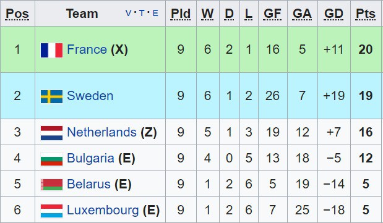Click the V view template link
This screenshot has width=383, height=223.
[x=128, y=13]
